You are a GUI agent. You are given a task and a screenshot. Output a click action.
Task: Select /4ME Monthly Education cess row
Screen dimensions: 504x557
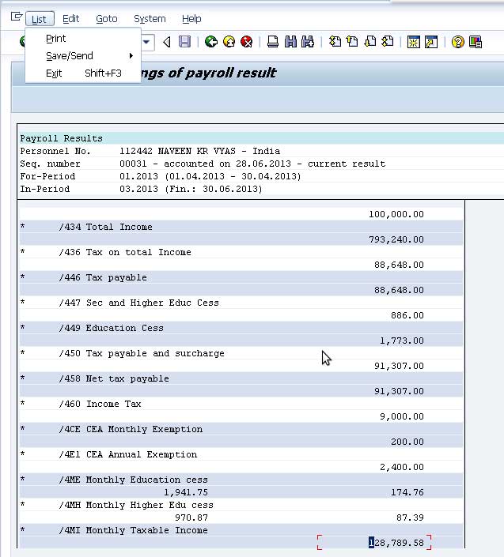click(241, 480)
